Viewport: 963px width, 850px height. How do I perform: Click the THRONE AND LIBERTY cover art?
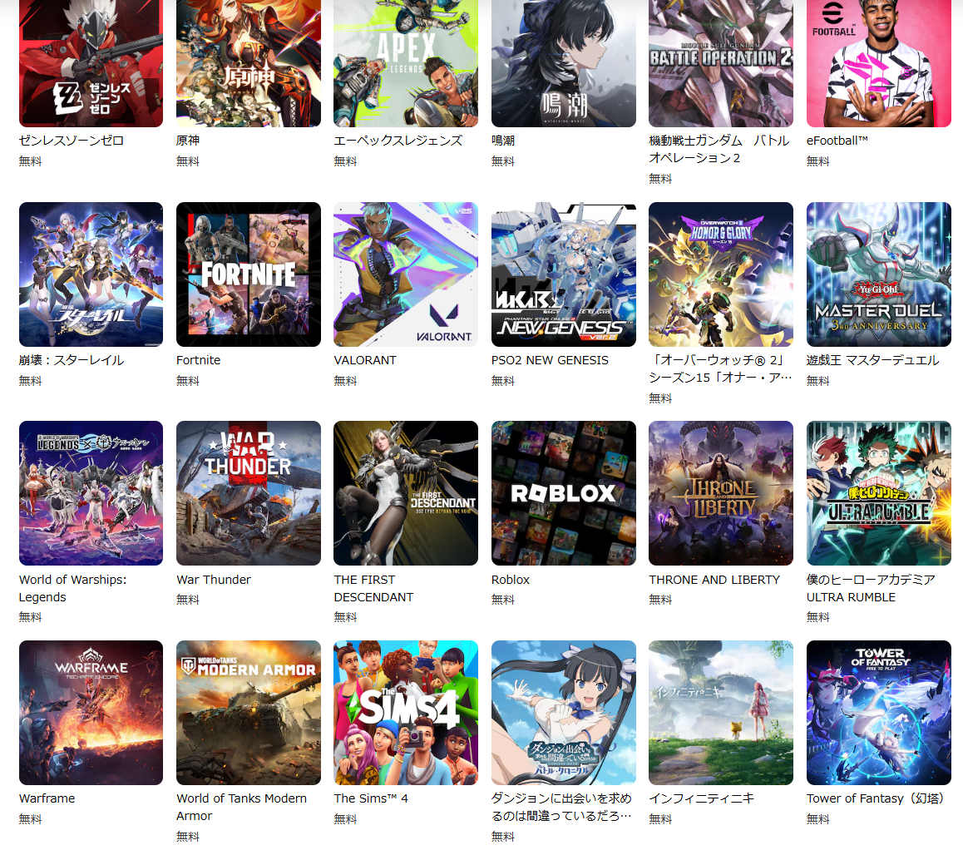pos(720,493)
